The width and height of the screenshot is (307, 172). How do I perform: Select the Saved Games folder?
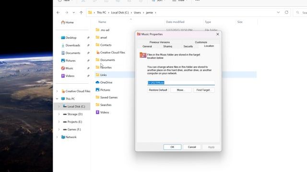pos(106,97)
